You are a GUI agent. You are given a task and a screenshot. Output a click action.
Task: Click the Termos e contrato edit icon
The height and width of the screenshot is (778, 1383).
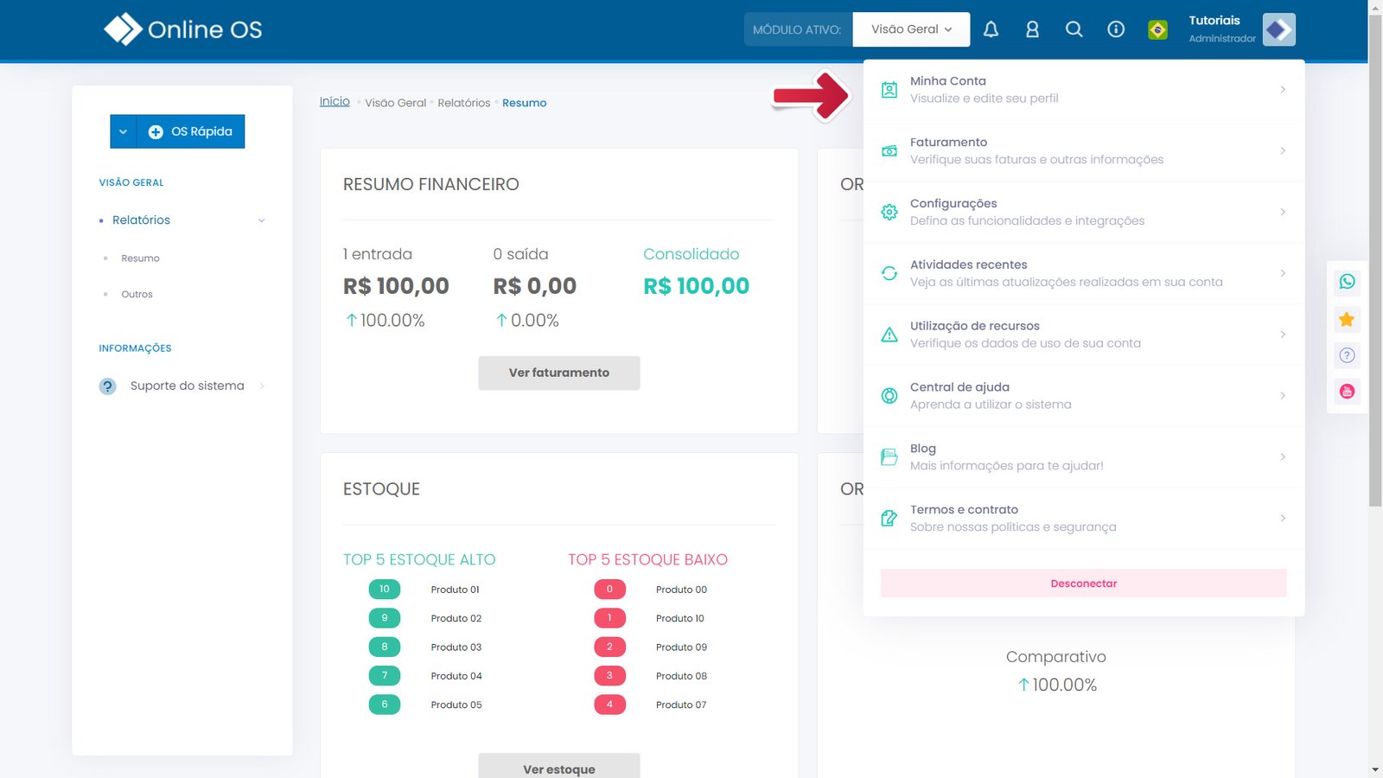pos(889,518)
